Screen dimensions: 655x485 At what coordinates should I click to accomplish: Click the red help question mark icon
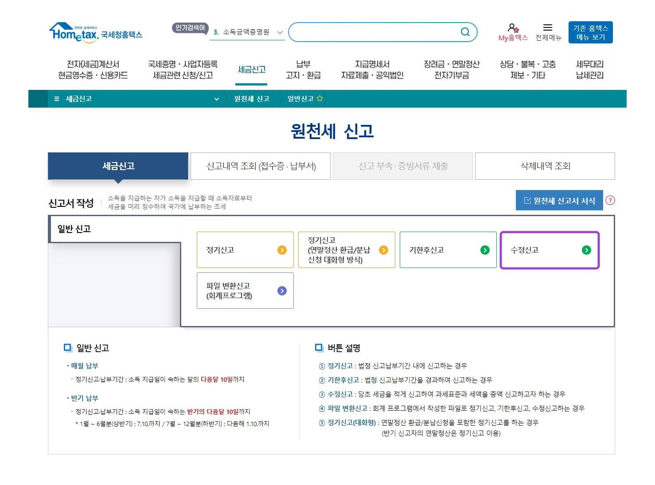click(x=610, y=201)
